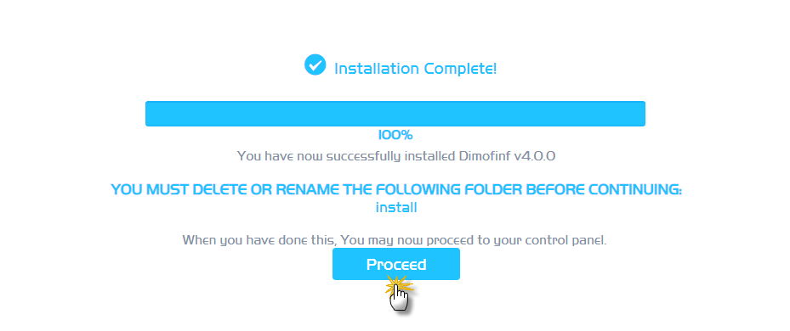This screenshot has width=790, height=331.
Task: Click the blue checkmark circle icon
Action: click(315, 65)
